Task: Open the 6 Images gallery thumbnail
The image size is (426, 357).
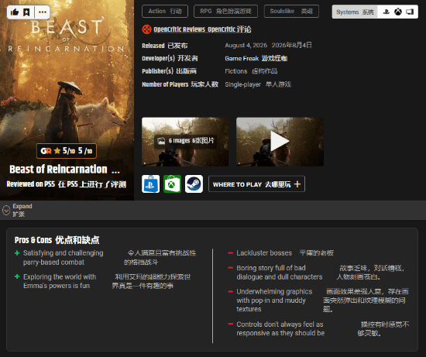Action: click(185, 142)
